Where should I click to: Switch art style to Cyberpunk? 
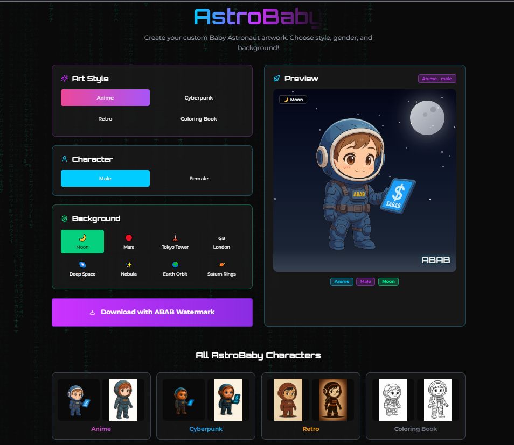(199, 97)
